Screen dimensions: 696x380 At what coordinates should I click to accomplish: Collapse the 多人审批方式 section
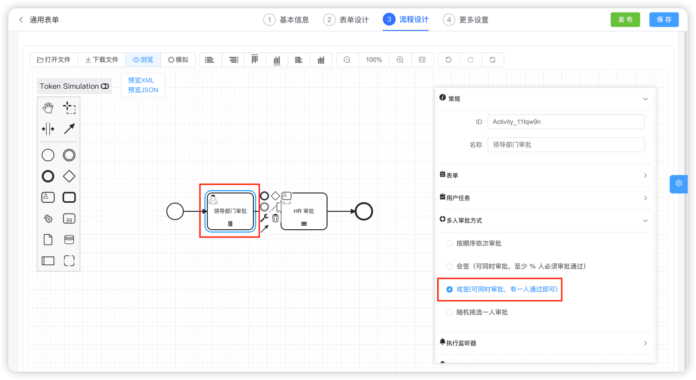coord(545,221)
